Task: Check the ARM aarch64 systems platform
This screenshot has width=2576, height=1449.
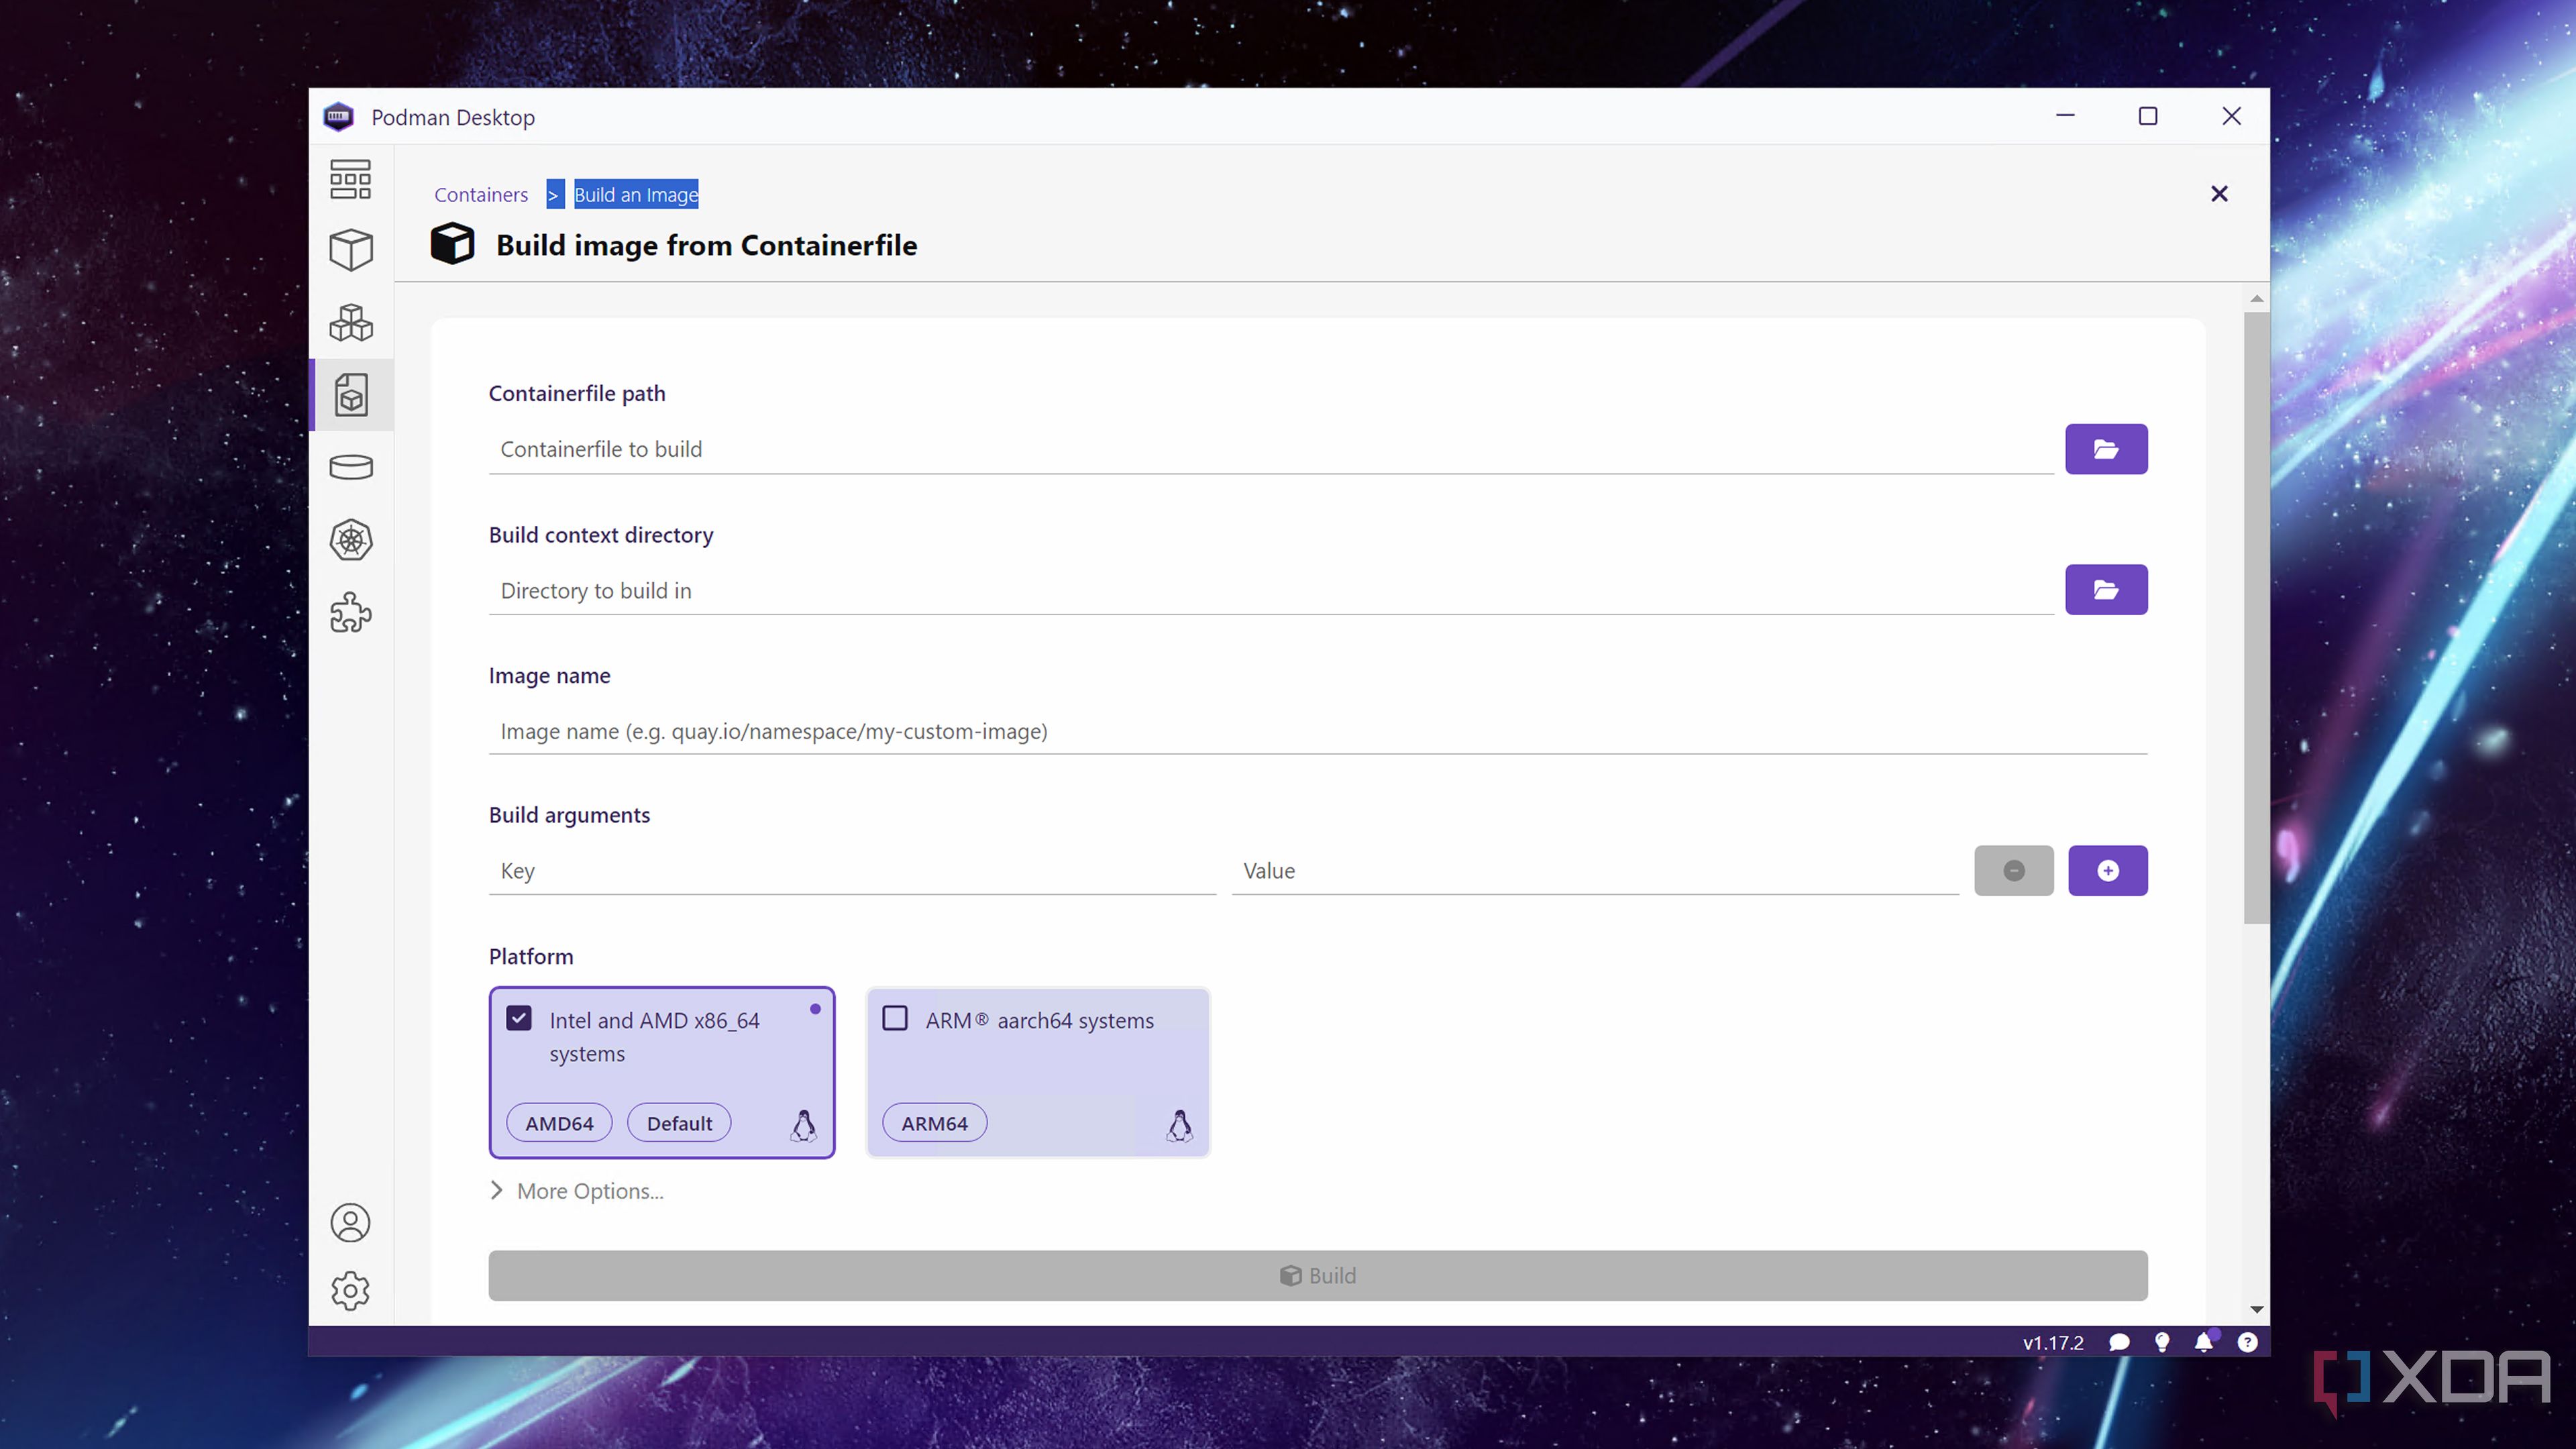Action: pyautogui.click(x=895, y=1019)
